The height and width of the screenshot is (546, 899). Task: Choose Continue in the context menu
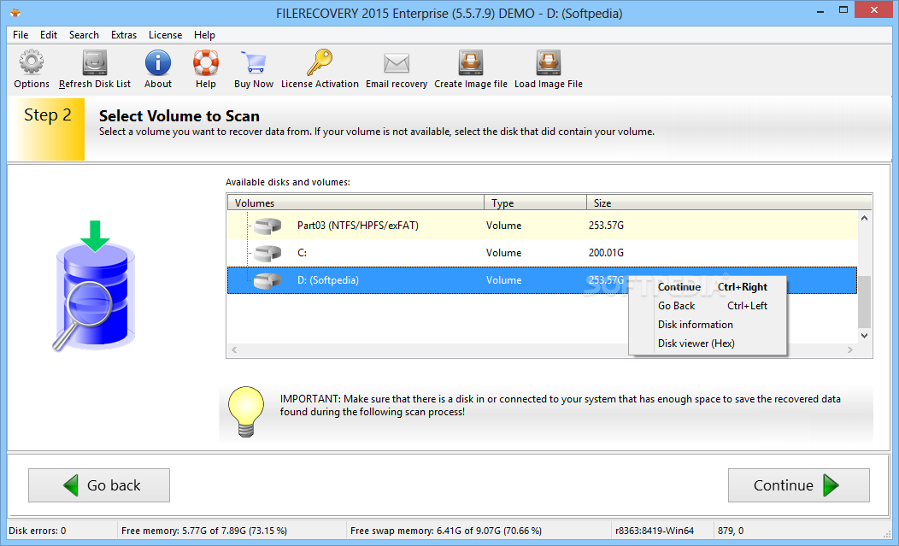pyautogui.click(x=708, y=287)
